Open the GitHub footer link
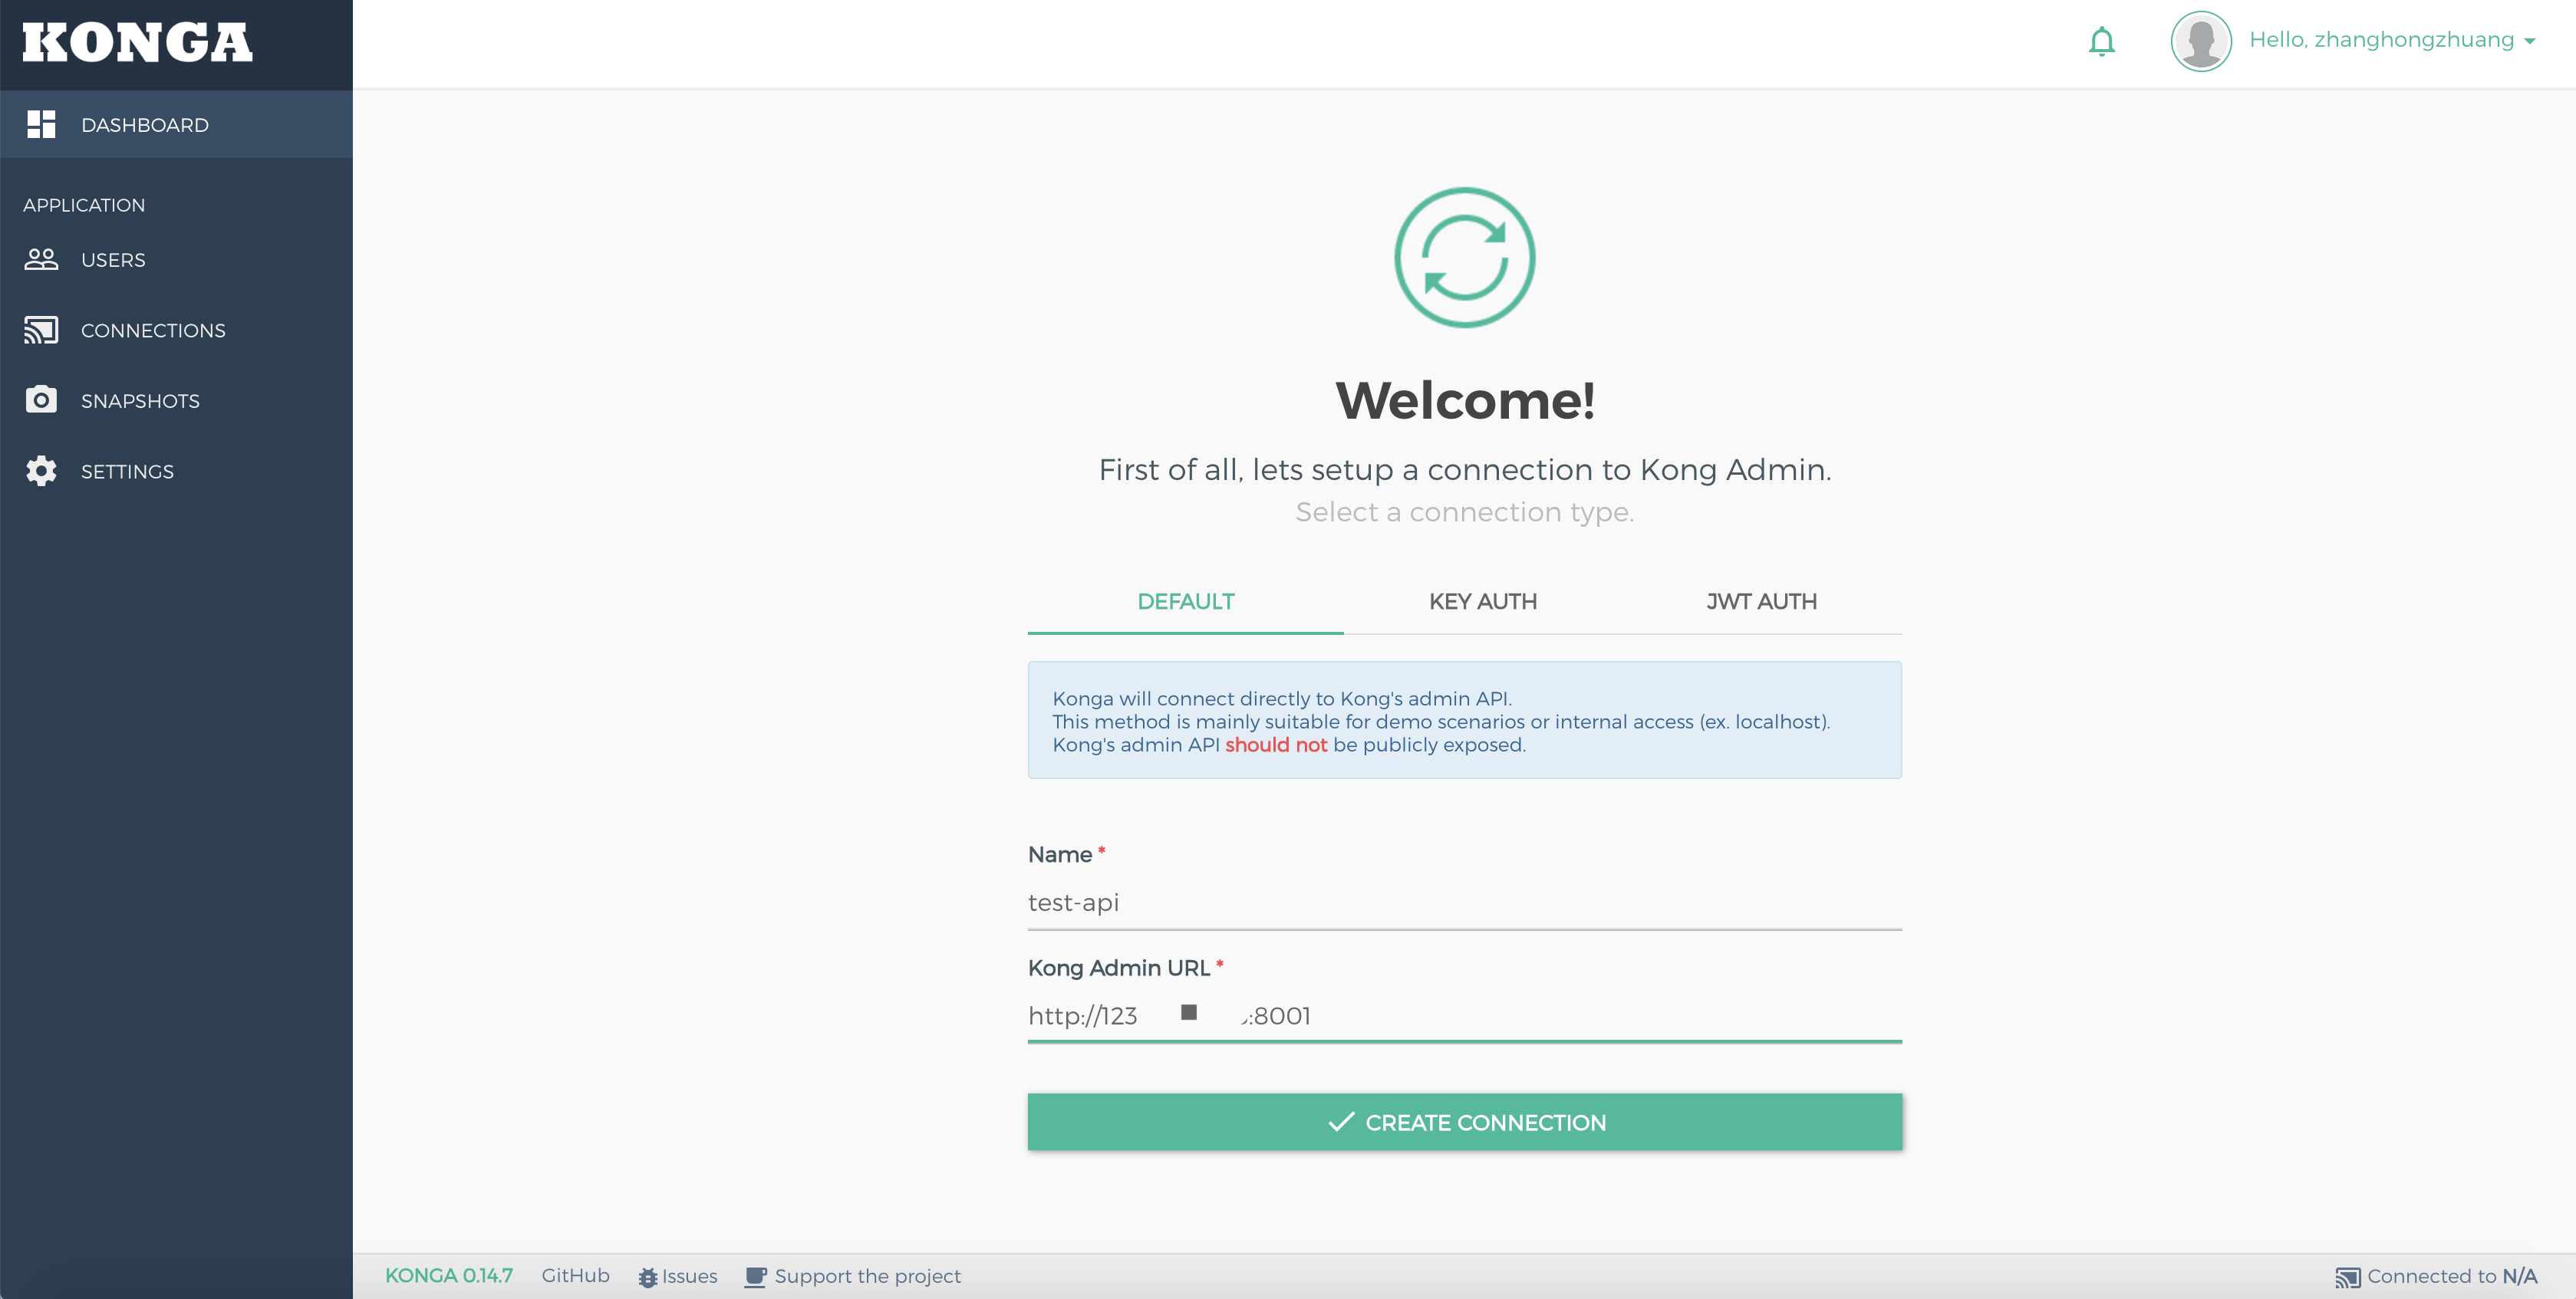The width and height of the screenshot is (2576, 1299). coord(575,1276)
